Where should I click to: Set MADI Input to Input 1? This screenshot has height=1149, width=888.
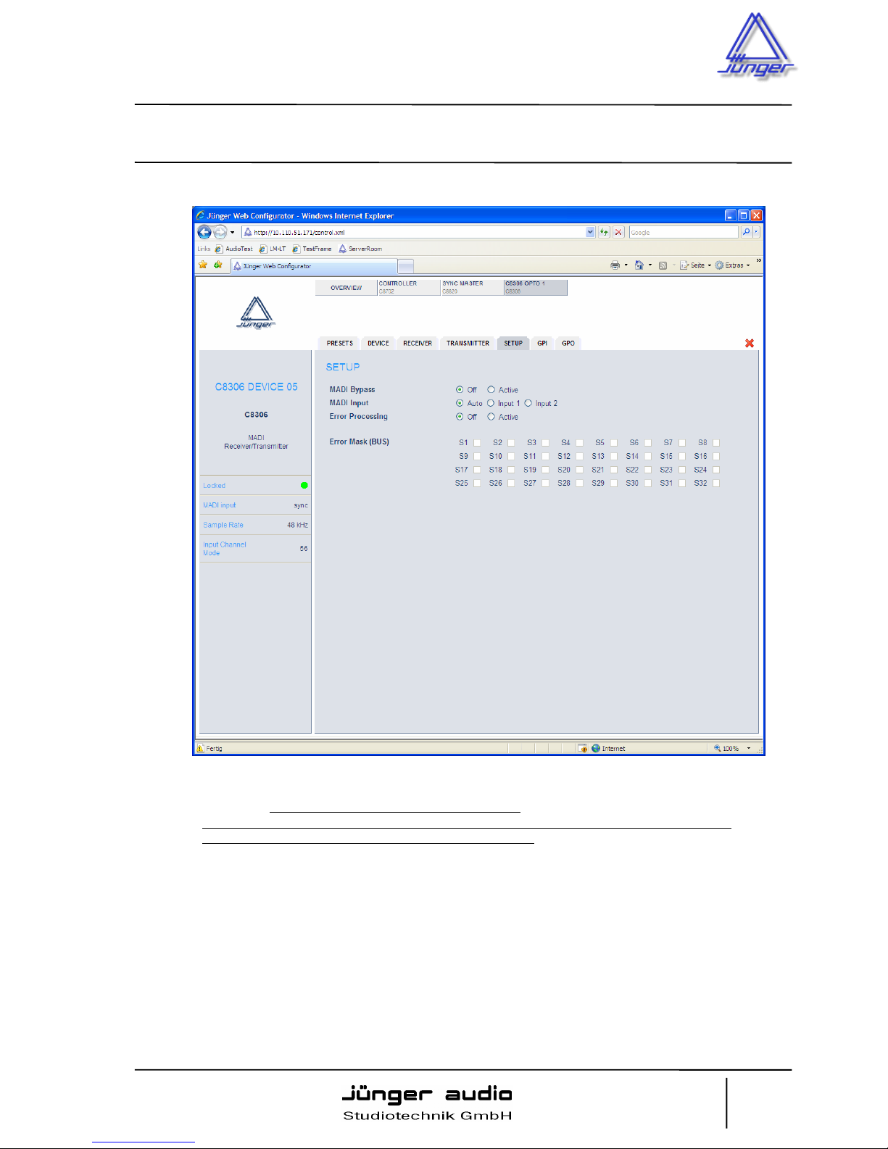[x=491, y=403]
